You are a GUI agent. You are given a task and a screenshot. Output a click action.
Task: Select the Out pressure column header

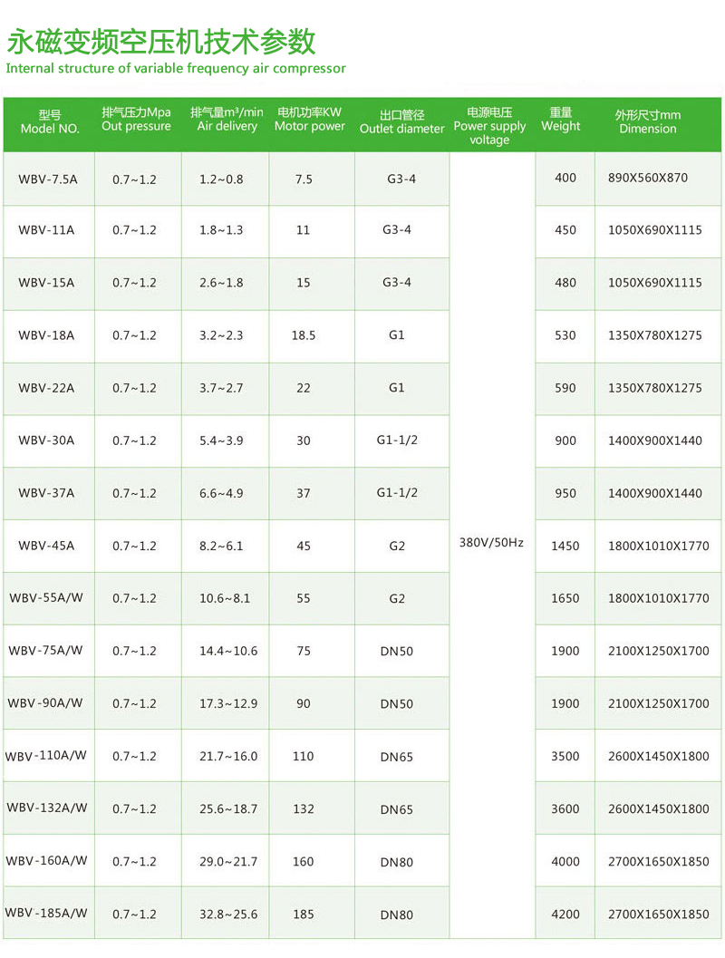coord(136,120)
